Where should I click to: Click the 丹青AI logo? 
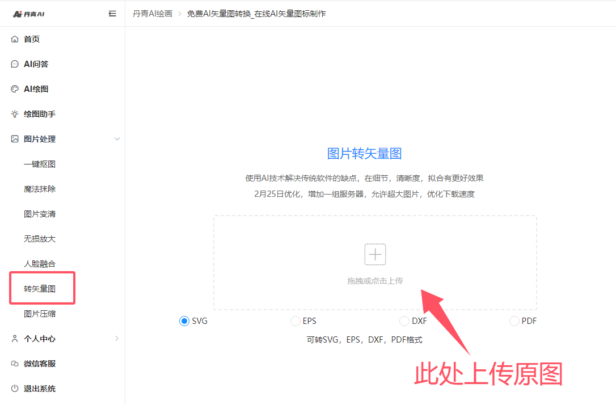(x=28, y=14)
